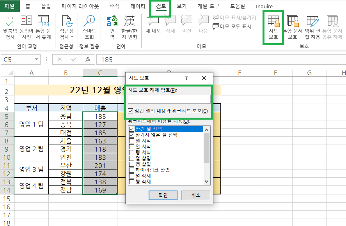Switch to the 수식 tab

(115, 6)
